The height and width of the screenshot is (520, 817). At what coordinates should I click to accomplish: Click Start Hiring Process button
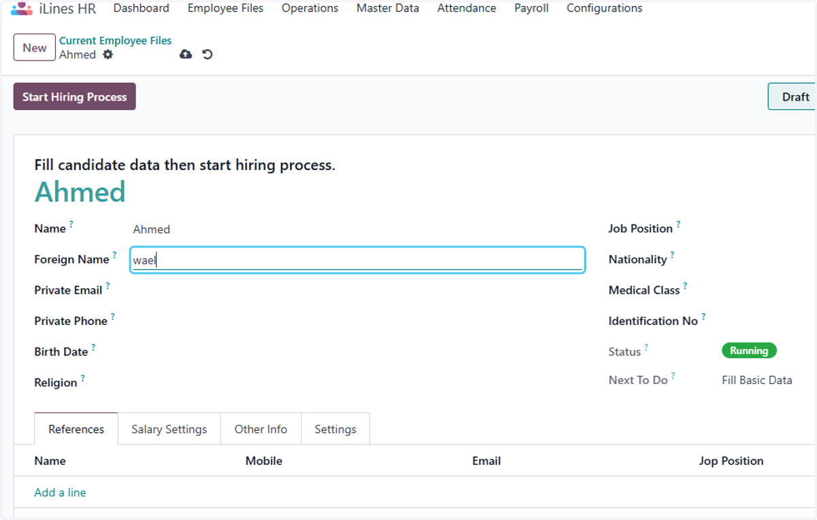coord(75,97)
